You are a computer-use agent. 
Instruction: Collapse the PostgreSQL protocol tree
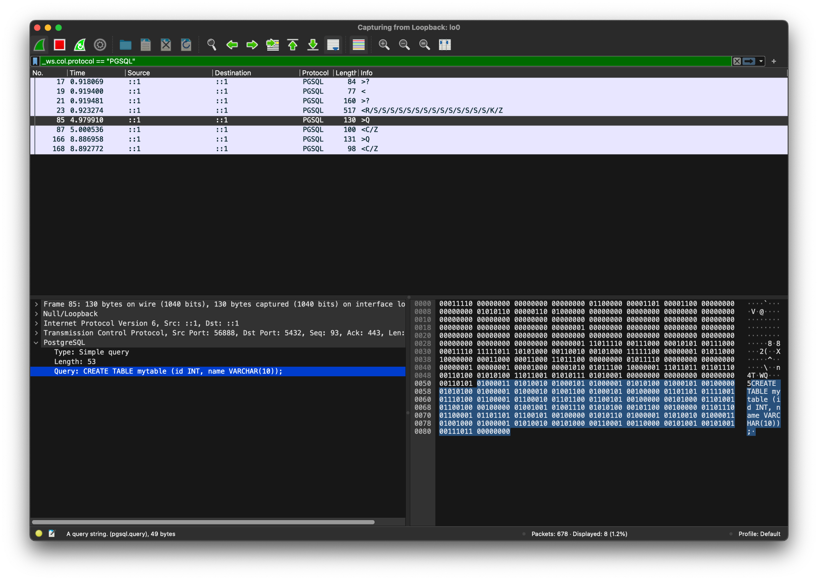(x=37, y=342)
